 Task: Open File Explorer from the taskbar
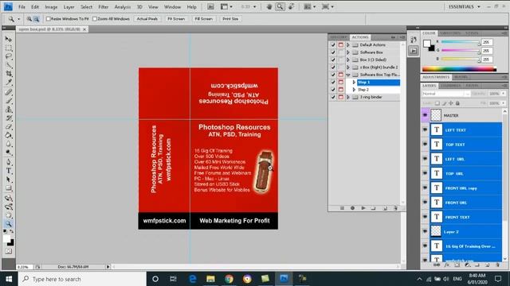tap(210, 279)
